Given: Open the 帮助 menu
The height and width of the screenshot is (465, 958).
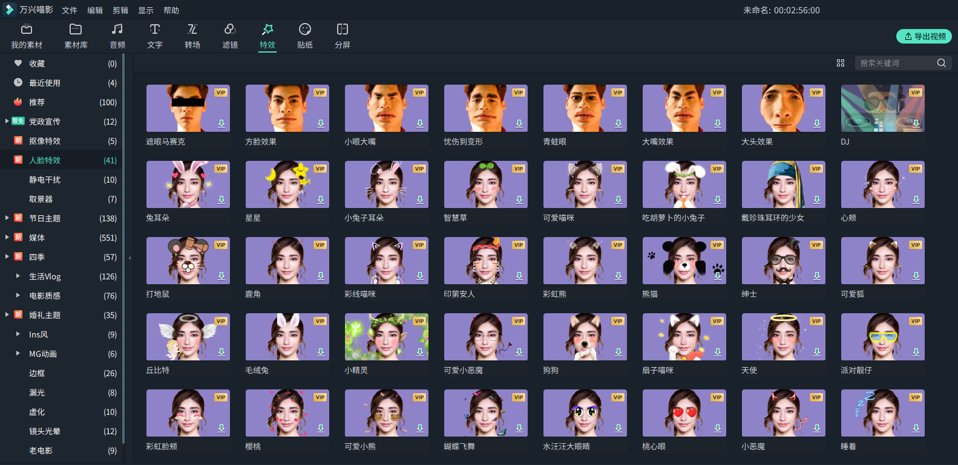Looking at the screenshot, I should [171, 10].
